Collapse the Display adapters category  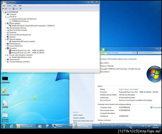6,24
